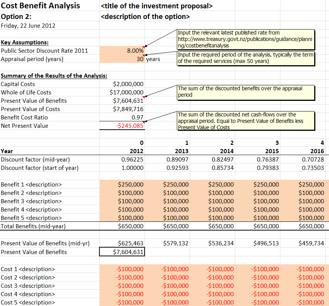This screenshot has height=306, width=329.
Task: Click the outlined Present Value of Benefits $7,604,631 cell
Action: [x=122, y=252]
